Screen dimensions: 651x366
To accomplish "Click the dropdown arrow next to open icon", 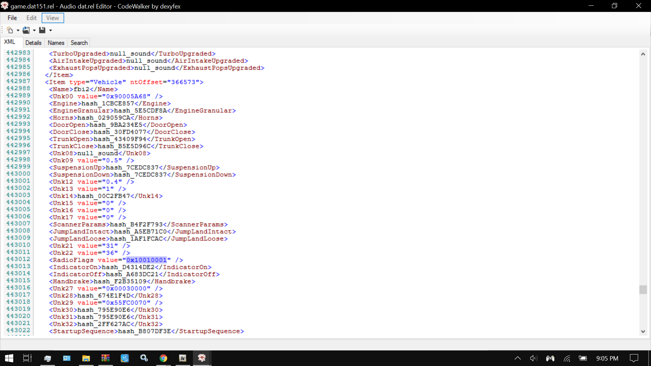I will (35, 30).
